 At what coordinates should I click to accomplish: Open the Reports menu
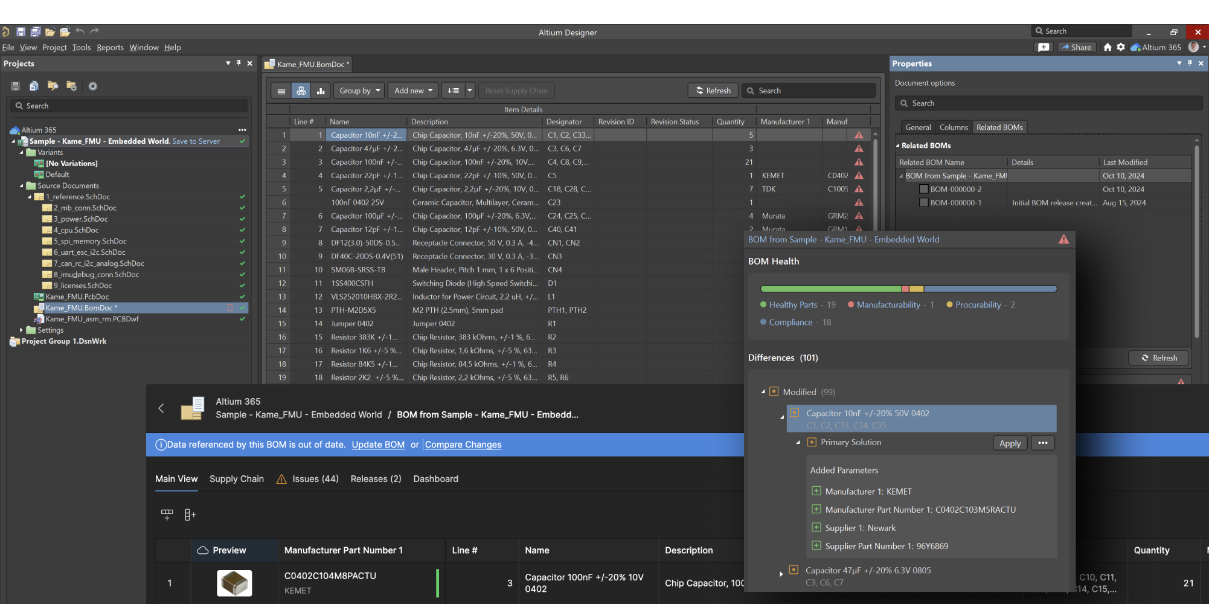[x=110, y=48]
